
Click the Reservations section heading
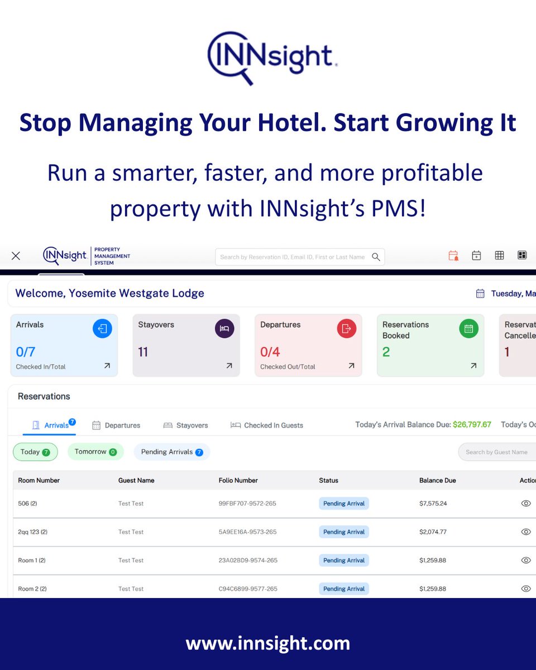pos(44,396)
